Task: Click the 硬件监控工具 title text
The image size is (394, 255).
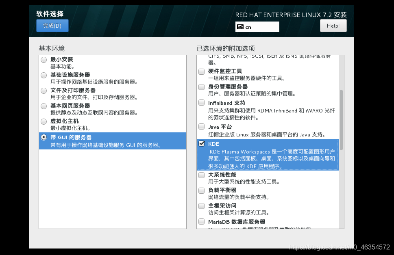Action: [225, 71]
